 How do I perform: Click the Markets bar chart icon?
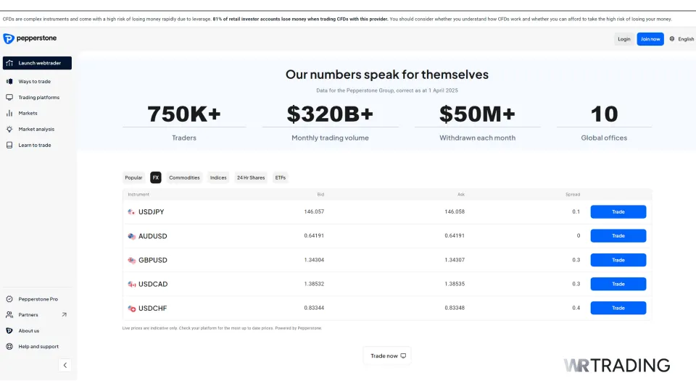(9, 113)
